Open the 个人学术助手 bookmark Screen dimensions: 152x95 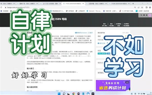coord(127,11)
